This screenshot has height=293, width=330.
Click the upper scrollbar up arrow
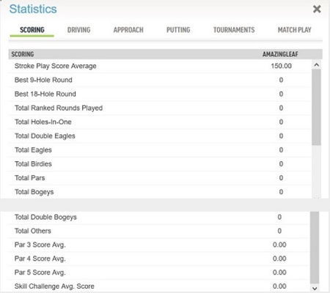pos(316,65)
